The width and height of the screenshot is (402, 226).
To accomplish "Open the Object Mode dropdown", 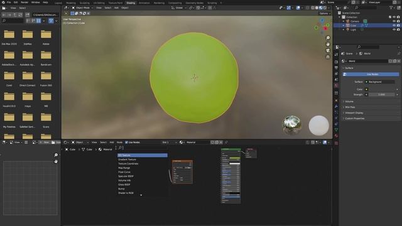I will (x=82, y=8).
